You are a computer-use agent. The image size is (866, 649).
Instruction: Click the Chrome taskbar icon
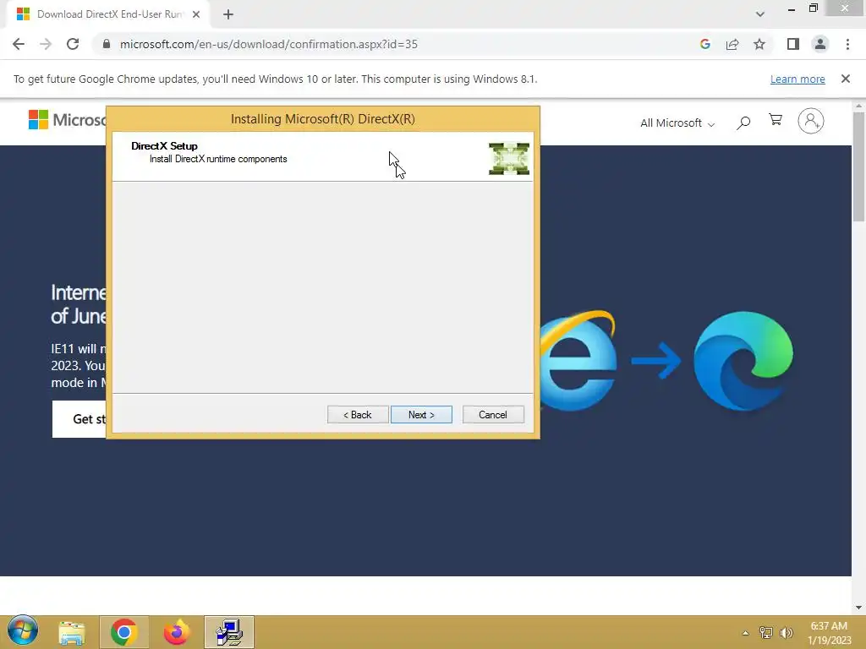123,632
